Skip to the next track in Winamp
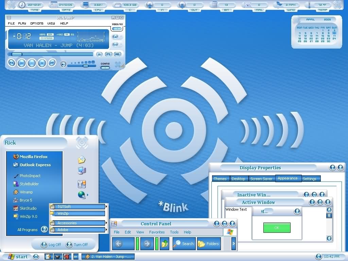 point(52,63)
